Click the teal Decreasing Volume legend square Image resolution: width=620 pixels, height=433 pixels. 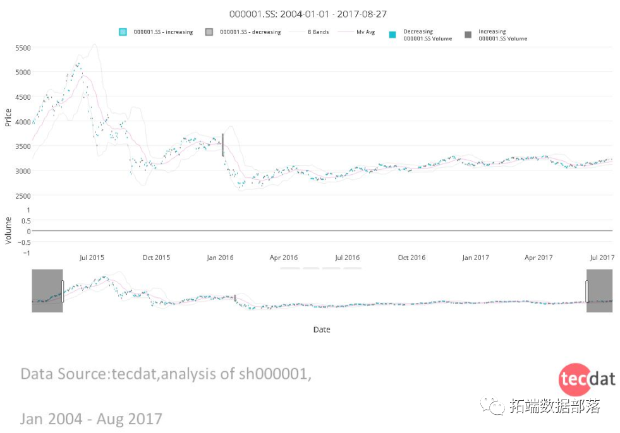[392, 35]
